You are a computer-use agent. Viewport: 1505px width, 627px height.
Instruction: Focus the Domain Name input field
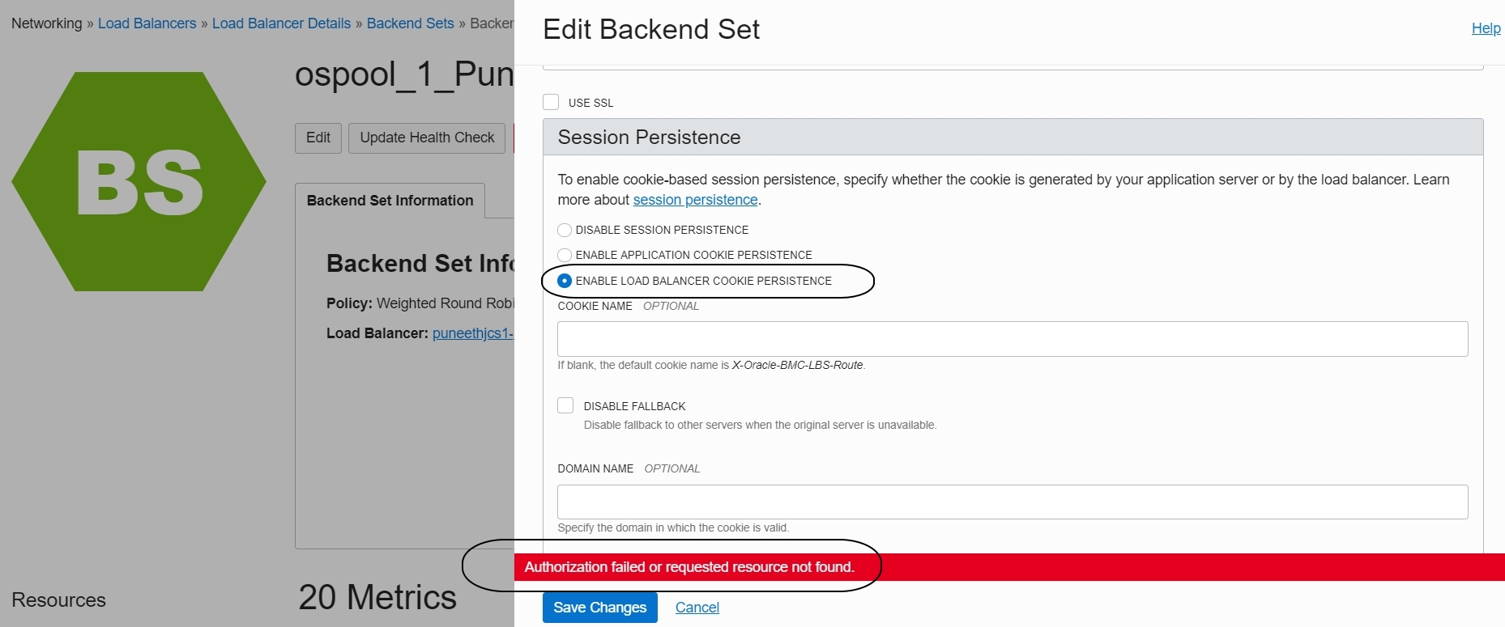click(1012, 502)
